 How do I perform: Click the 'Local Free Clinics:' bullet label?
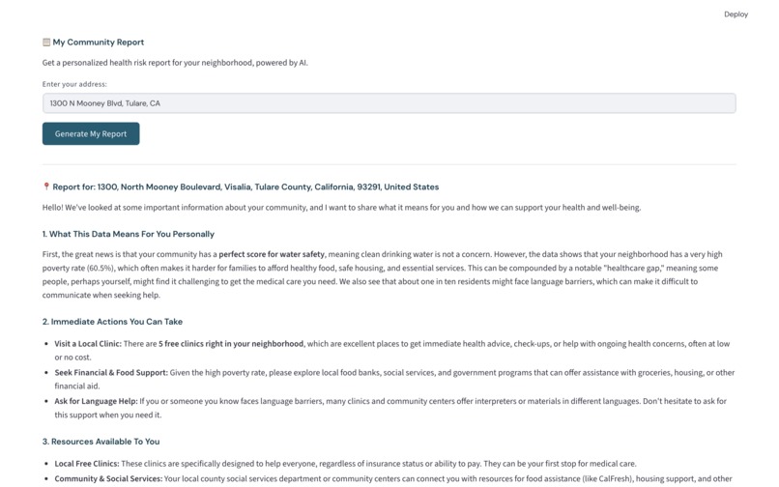pyautogui.click(x=87, y=464)
